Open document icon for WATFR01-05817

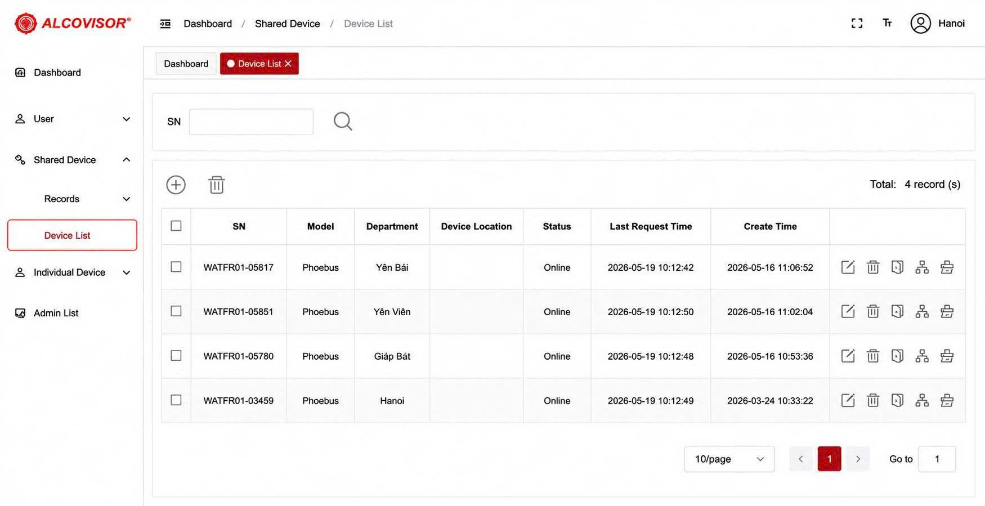pos(898,267)
